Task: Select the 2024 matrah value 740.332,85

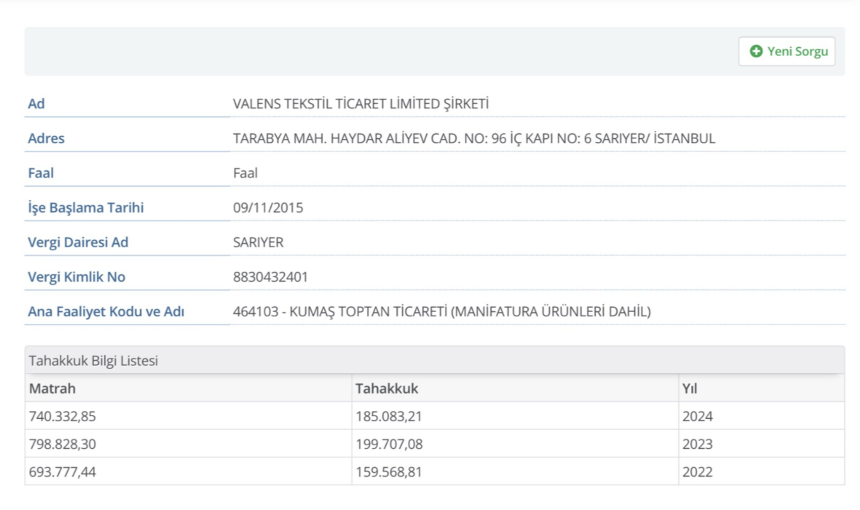Action: click(x=62, y=416)
